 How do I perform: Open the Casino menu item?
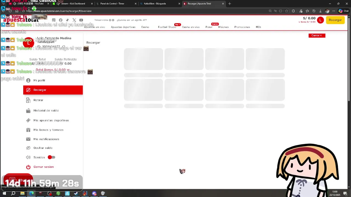coord(145,27)
